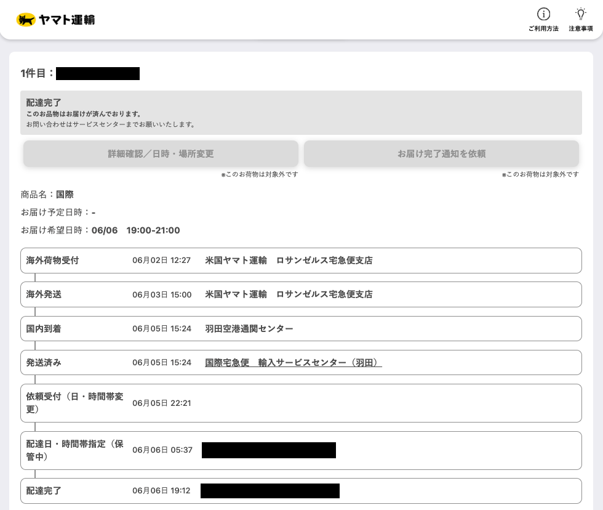Select the 海外発送 tracking row label
Screen dimensions: 603x510
[44, 294]
